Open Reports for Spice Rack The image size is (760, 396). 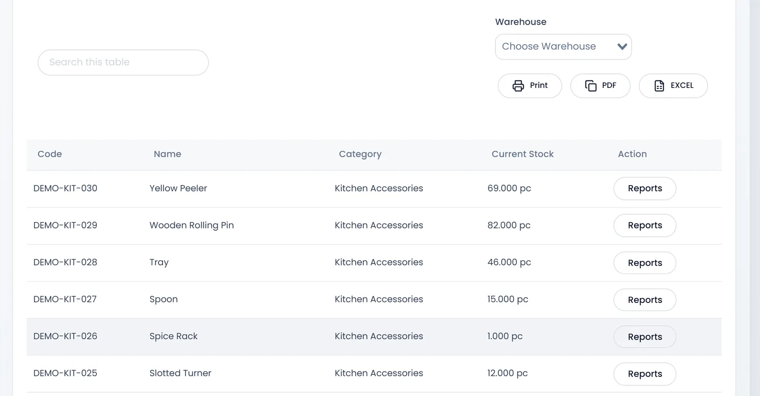click(645, 337)
